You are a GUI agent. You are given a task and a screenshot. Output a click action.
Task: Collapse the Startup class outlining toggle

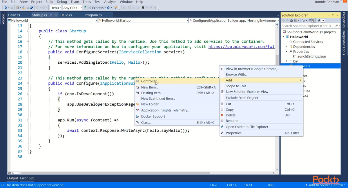[x=28, y=31]
